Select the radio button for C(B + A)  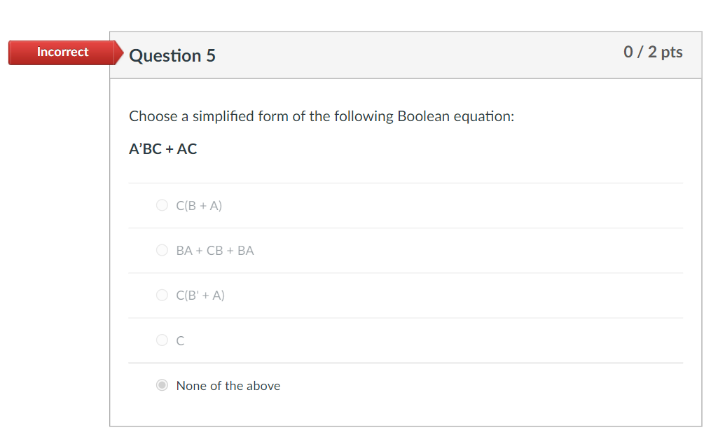coord(162,205)
